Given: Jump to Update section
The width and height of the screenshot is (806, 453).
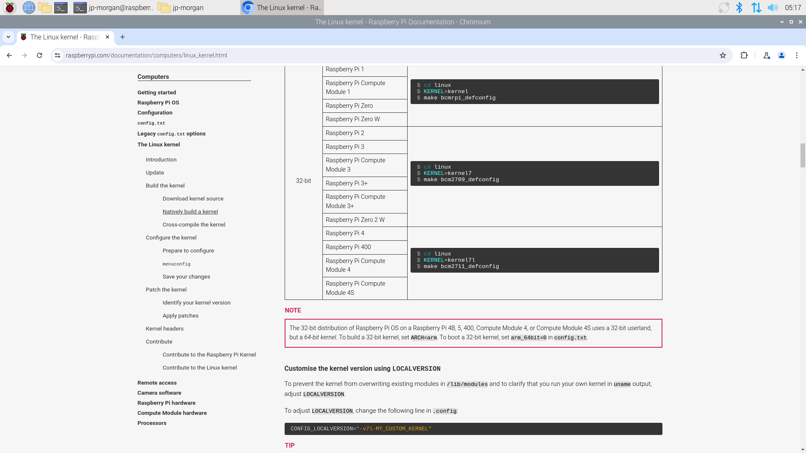Looking at the screenshot, I should [155, 172].
